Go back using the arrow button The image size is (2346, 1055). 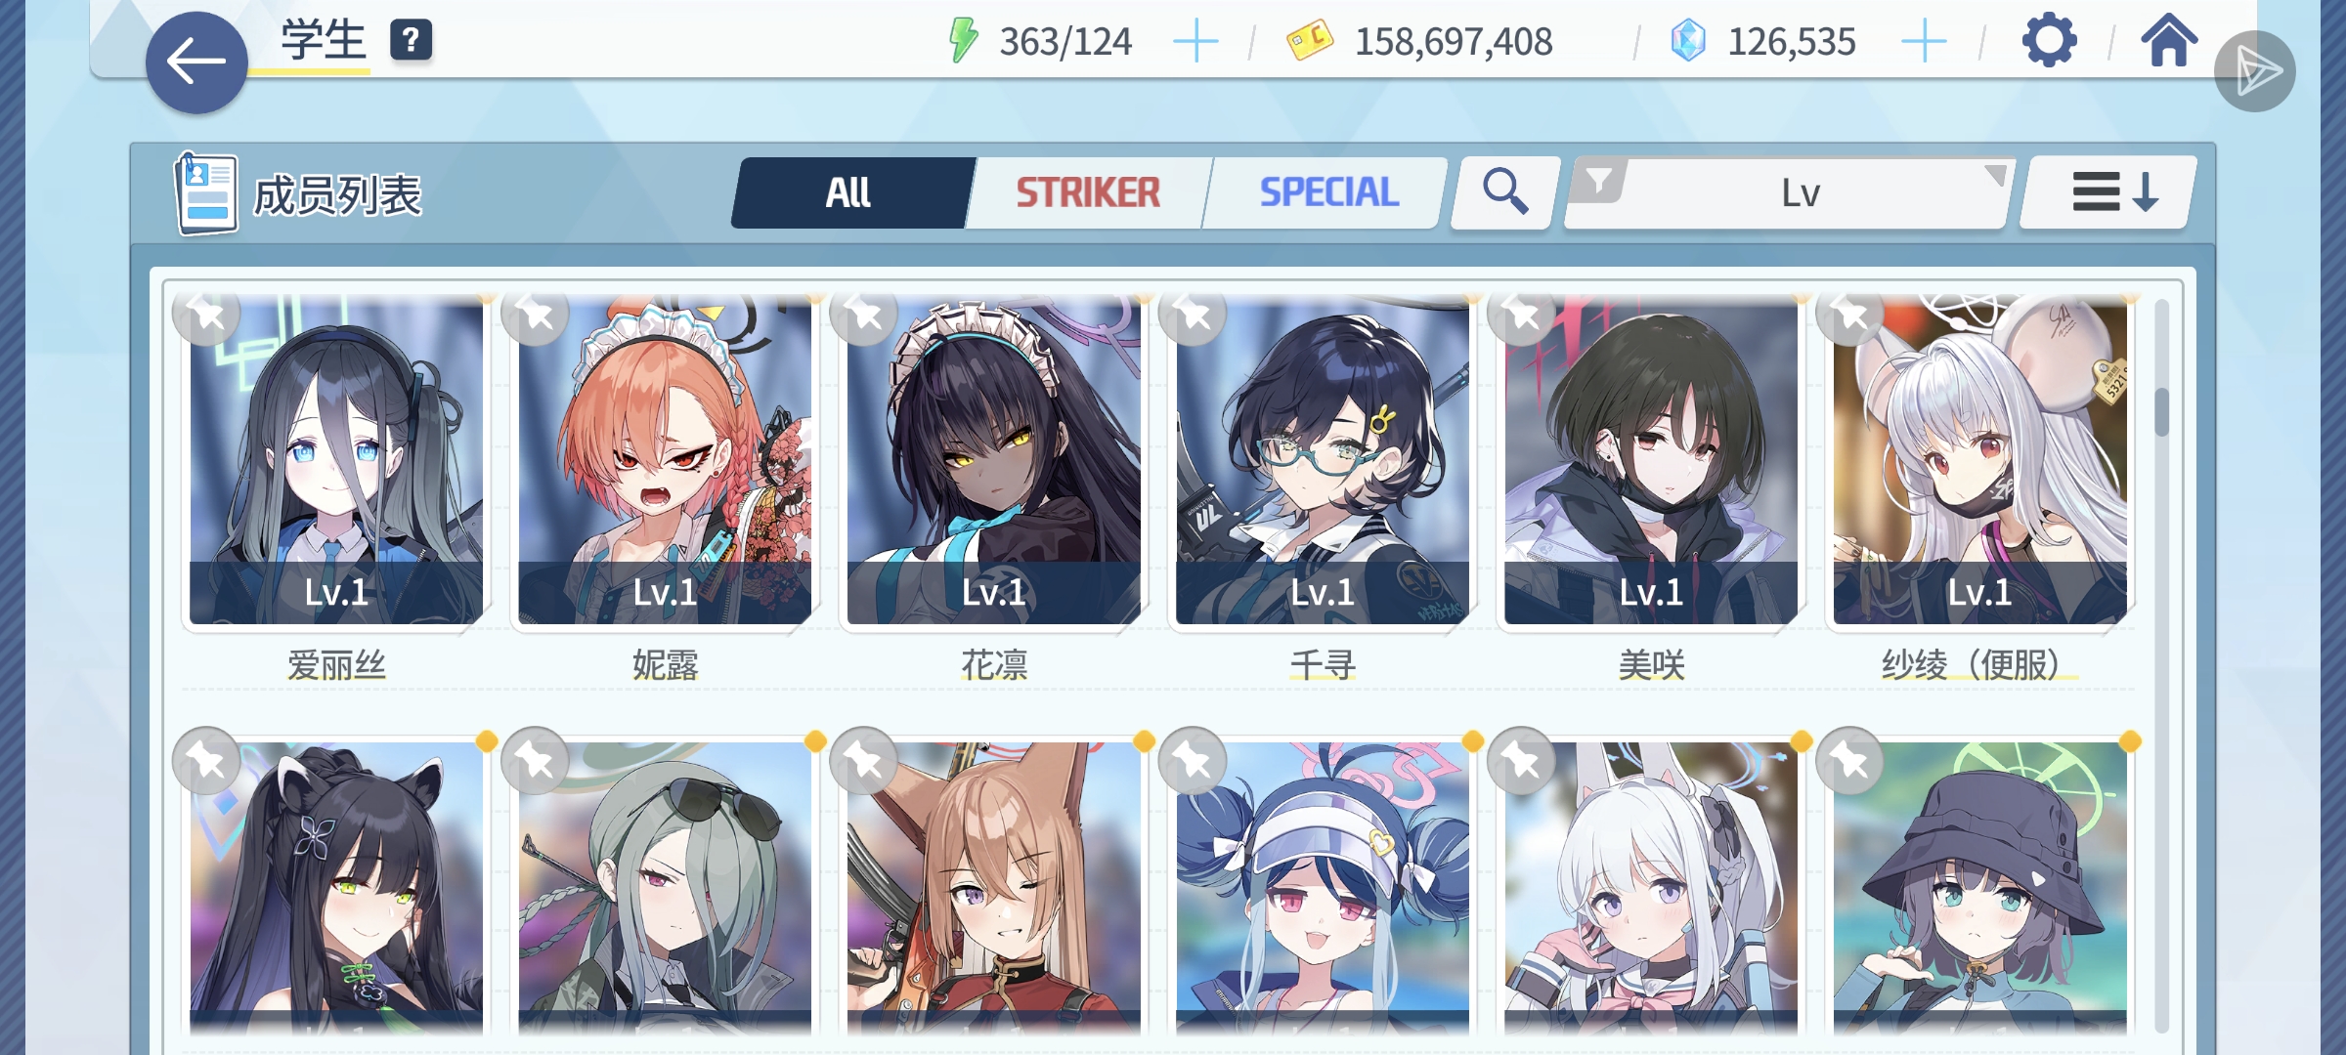tap(196, 63)
